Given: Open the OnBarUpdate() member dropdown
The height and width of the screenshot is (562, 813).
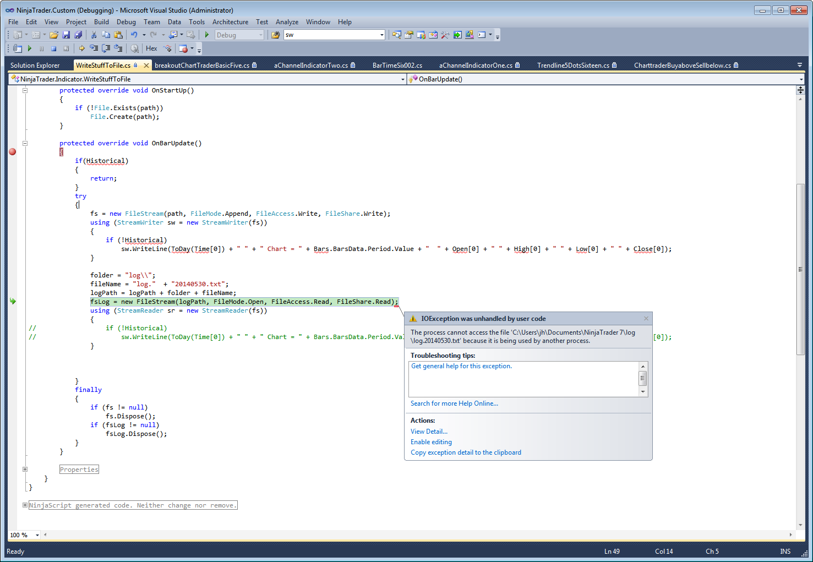Looking at the screenshot, I should tap(801, 79).
